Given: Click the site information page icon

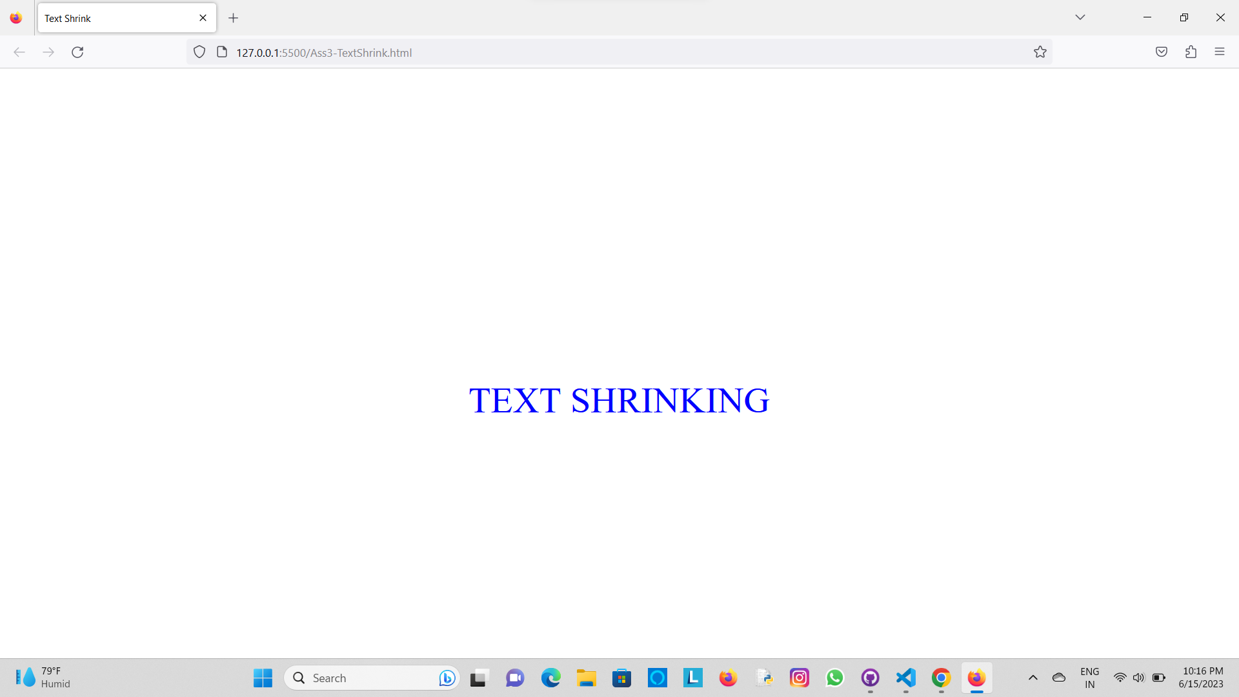Looking at the screenshot, I should tap(222, 52).
